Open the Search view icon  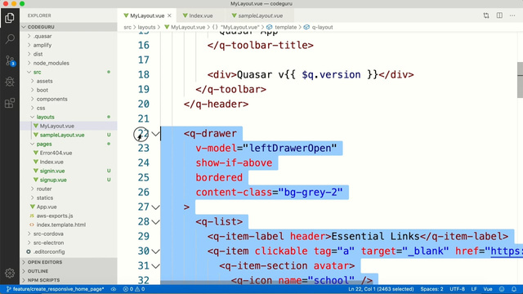(9, 39)
